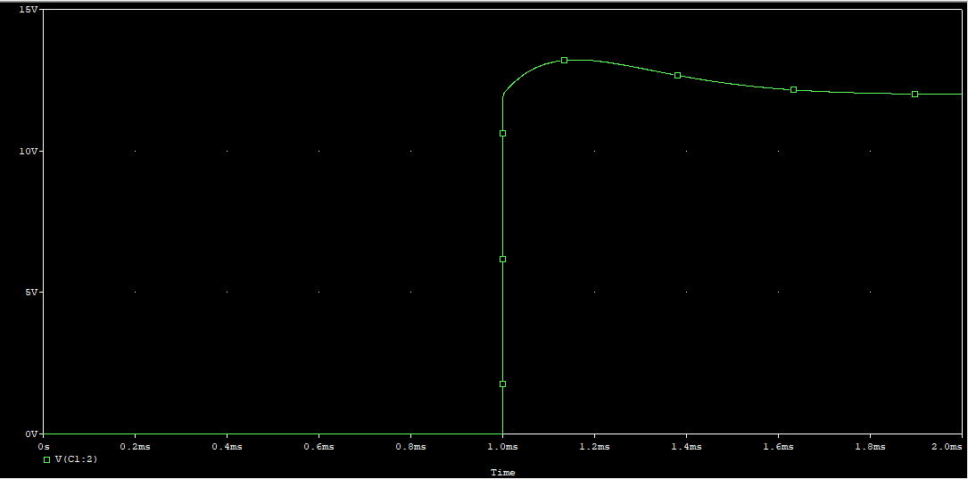This screenshot has height=479, width=968.
Task: Click the 5V label on the voltage axis
Action: pos(29,293)
